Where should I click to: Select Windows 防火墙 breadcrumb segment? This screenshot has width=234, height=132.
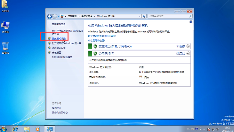[106, 16]
